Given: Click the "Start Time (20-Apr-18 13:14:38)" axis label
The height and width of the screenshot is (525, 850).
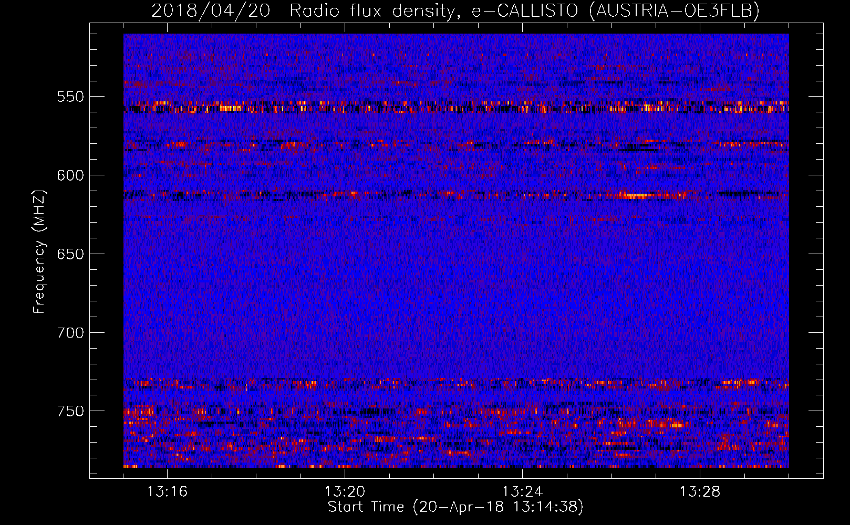Looking at the screenshot, I should (x=455, y=507).
